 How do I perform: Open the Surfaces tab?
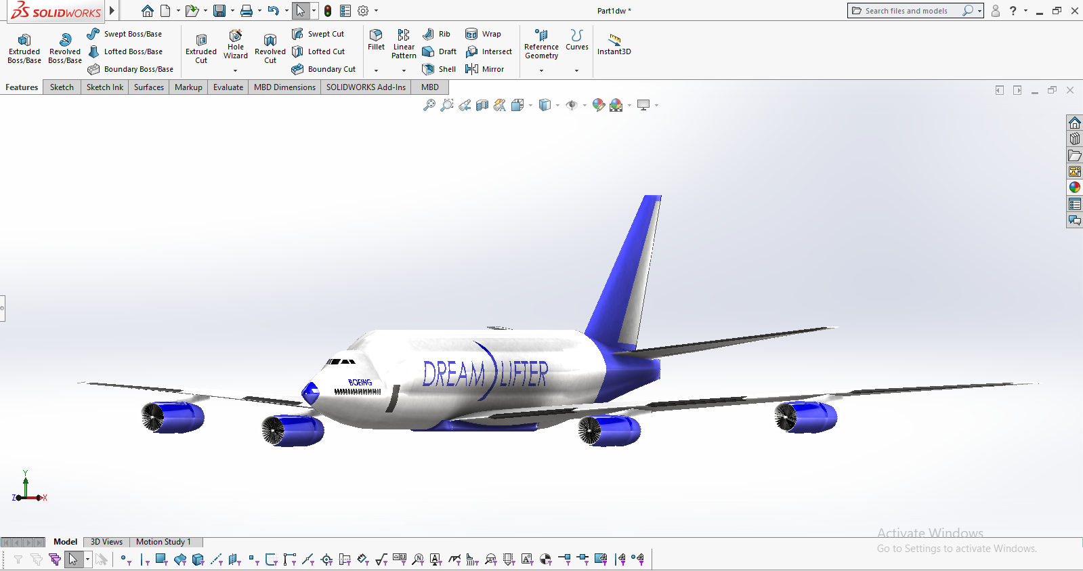149,87
